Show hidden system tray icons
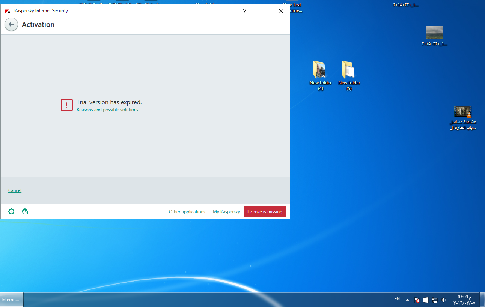Image resolution: width=485 pixels, height=307 pixels. pos(408,300)
